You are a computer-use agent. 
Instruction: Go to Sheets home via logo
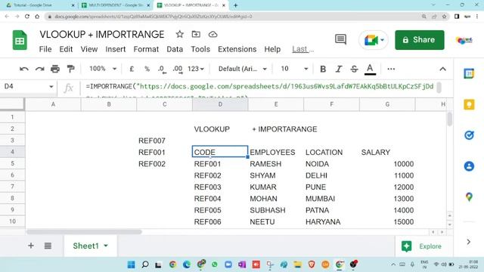coord(20,40)
